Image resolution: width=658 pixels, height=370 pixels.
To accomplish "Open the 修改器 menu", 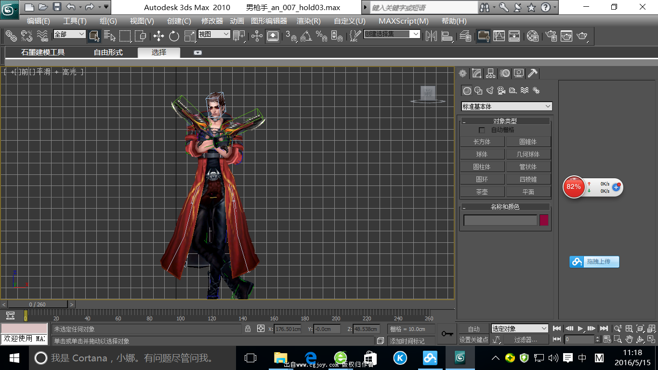I will 212,21.
